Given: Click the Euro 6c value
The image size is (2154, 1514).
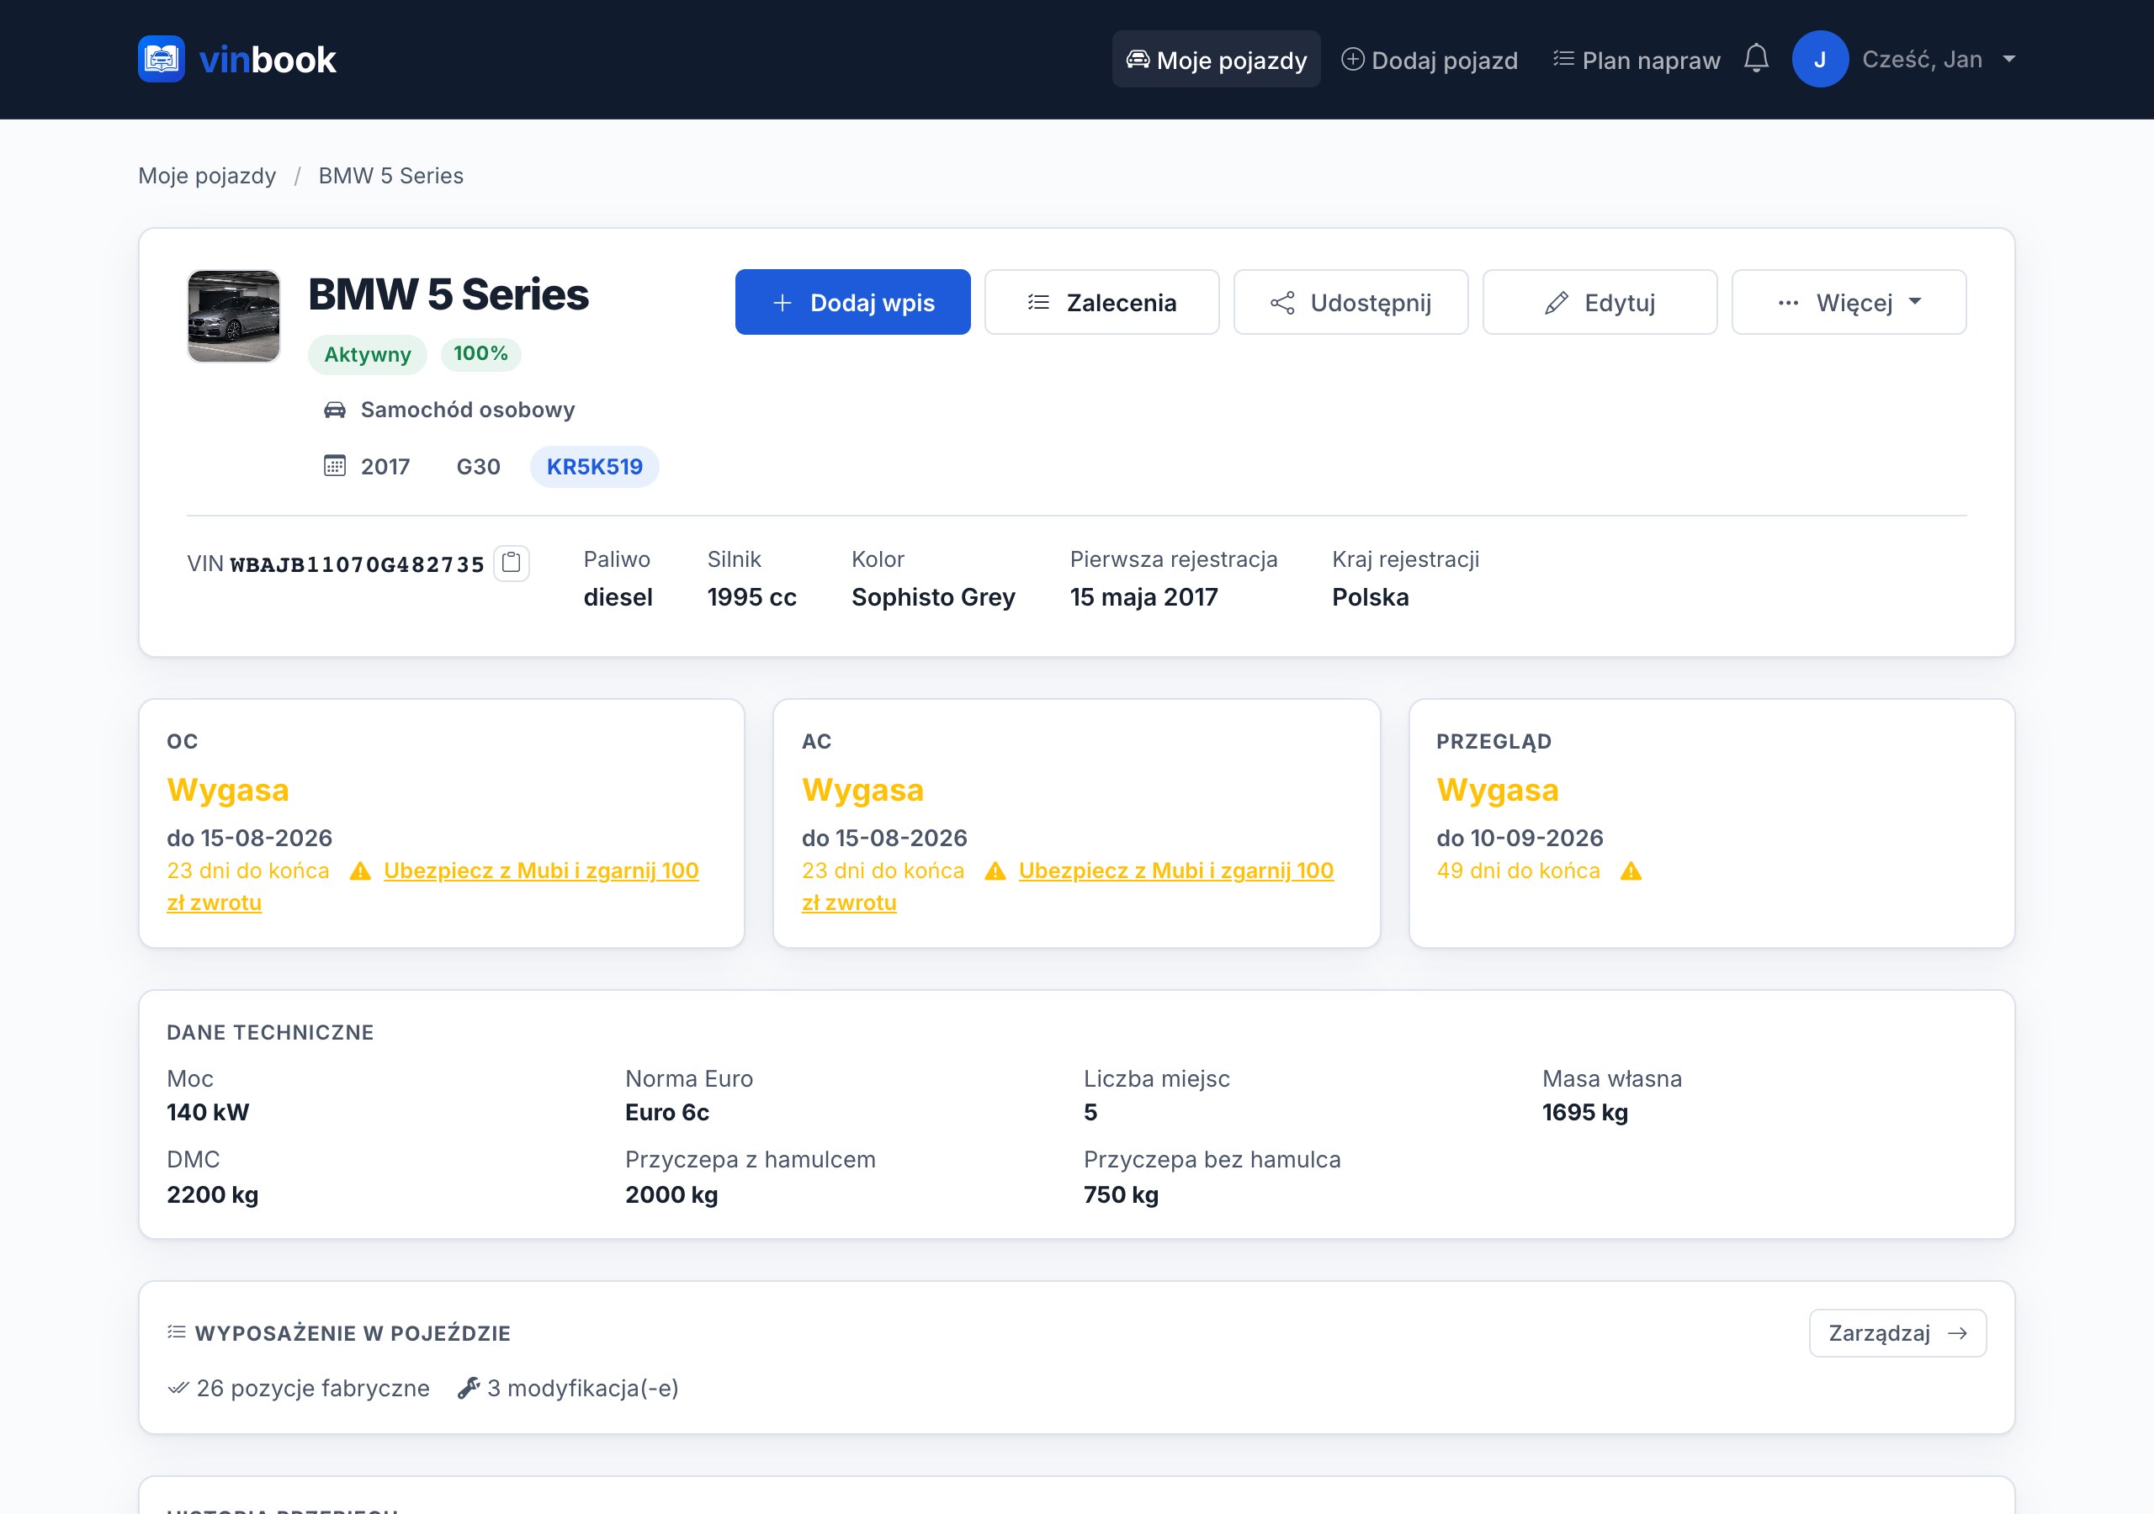Looking at the screenshot, I should pyautogui.click(x=667, y=1113).
